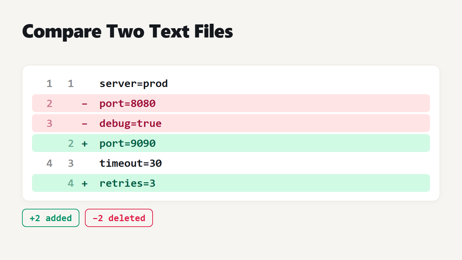This screenshot has width=462, height=260.
Task: Select the 'server=prod' line text
Action: 134,84
